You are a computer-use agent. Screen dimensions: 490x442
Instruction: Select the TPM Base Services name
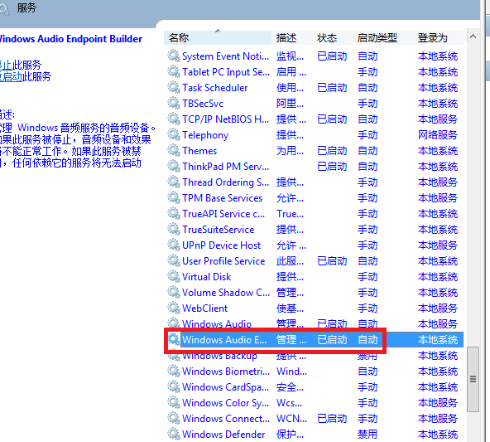tap(222, 198)
